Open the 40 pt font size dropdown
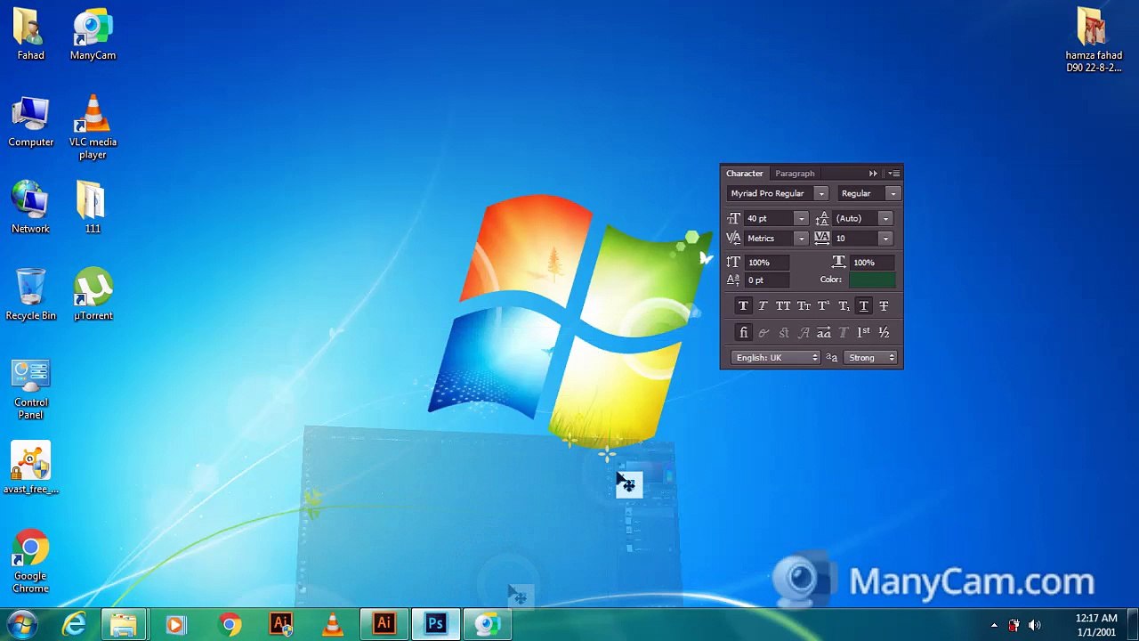1139x641 pixels. (x=801, y=219)
